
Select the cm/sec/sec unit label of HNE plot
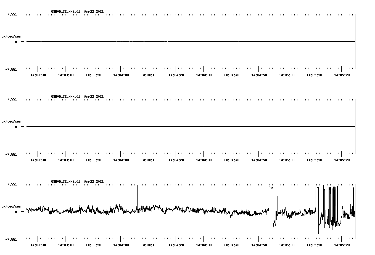click(11, 36)
